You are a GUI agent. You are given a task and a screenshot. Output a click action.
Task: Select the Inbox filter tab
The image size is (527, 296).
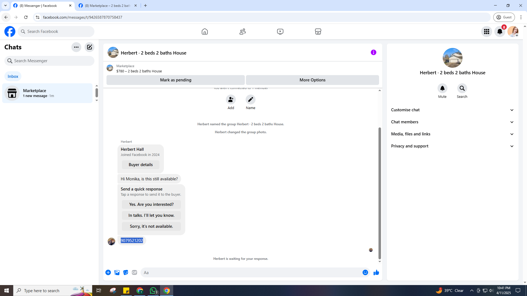point(13,76)
